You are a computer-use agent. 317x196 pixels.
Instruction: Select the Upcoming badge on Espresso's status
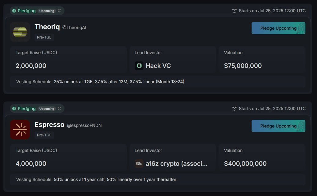47,109
